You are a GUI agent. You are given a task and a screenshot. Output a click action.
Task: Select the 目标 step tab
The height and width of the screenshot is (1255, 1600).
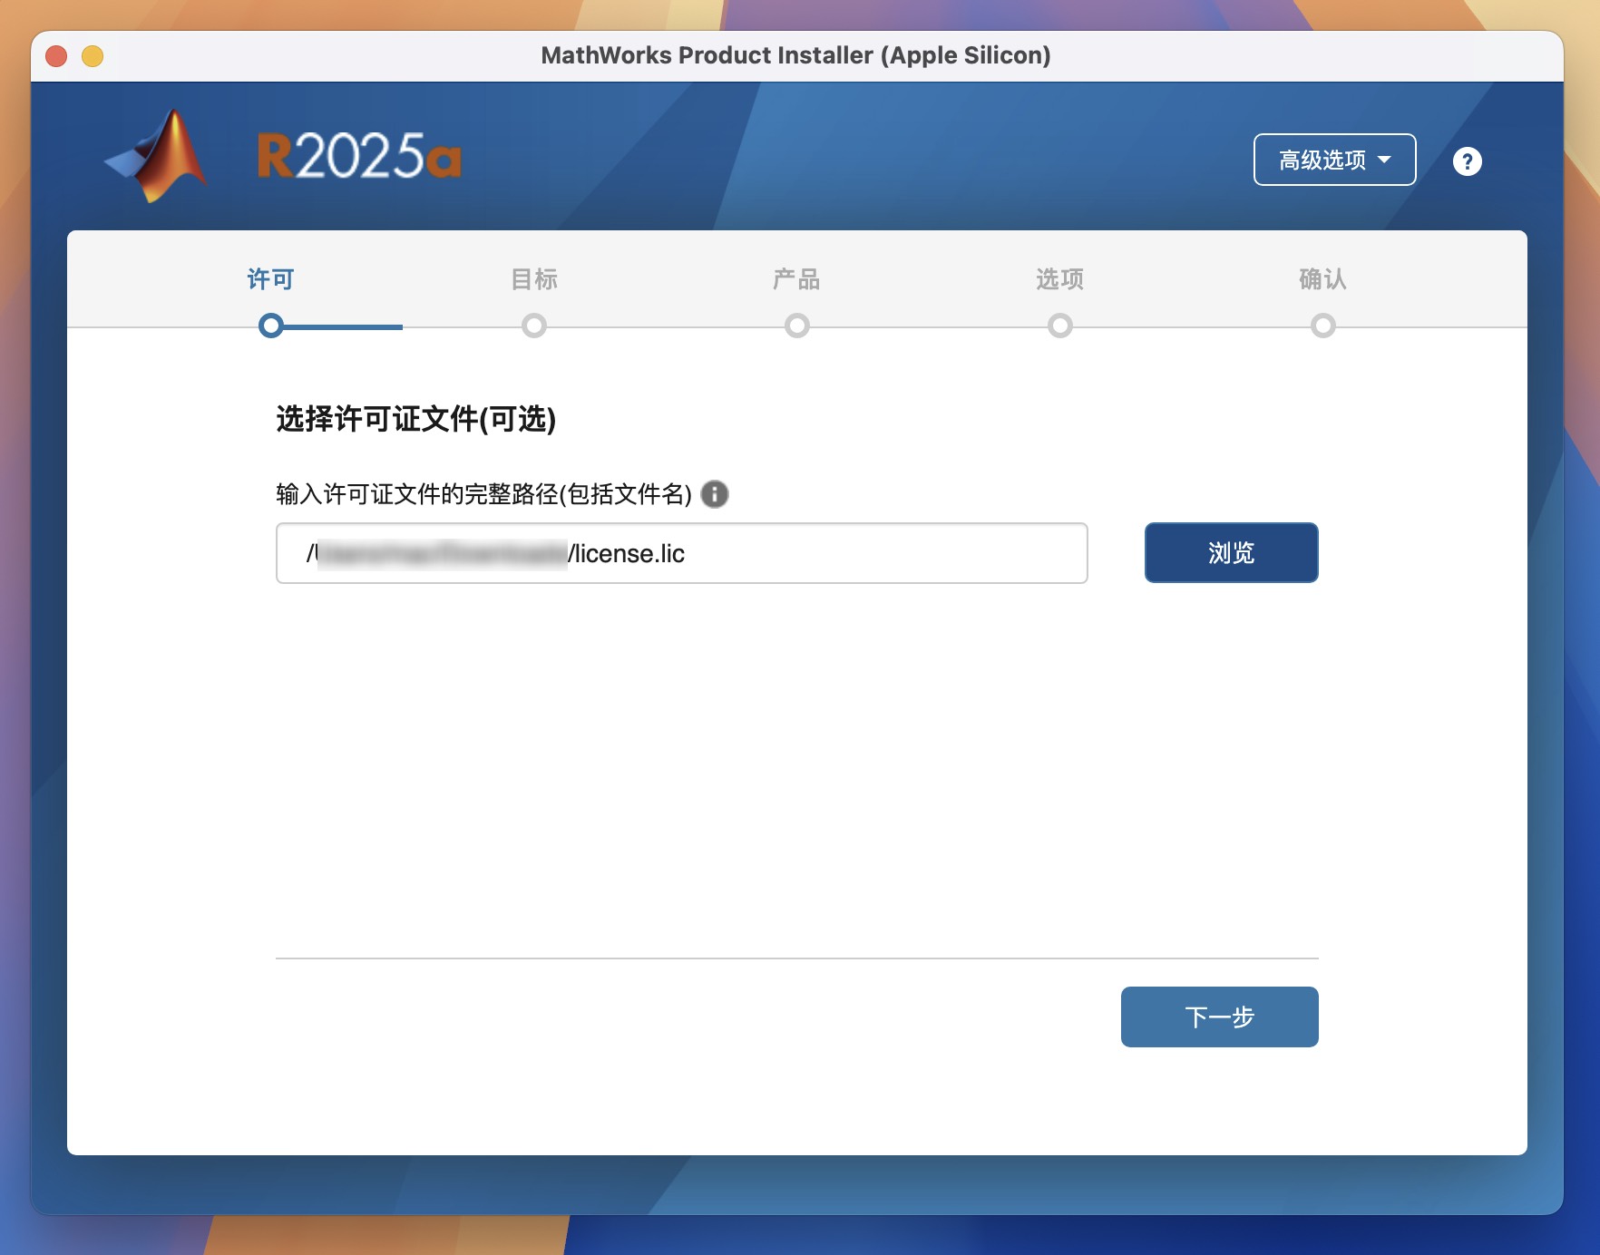coord(534,279)
